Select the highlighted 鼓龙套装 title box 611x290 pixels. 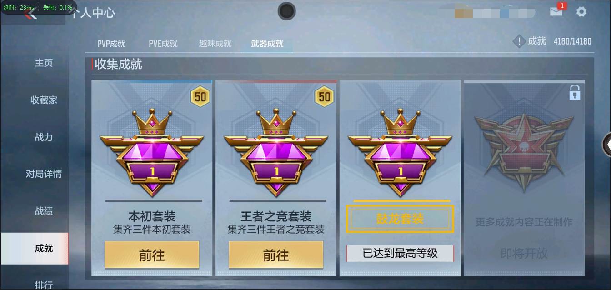400,219
